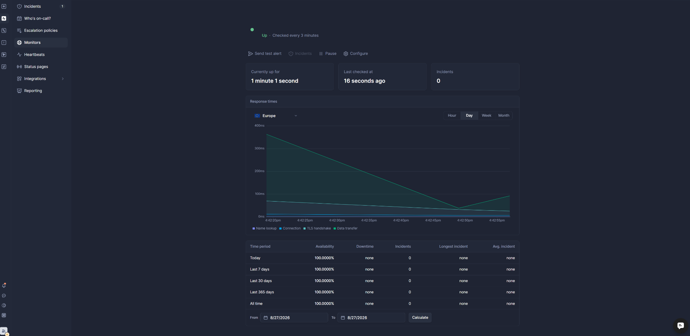Toggle the Data transfer legend series
Image resolution: width=690 pixels, height=336 pixels.
coord(345,228)
